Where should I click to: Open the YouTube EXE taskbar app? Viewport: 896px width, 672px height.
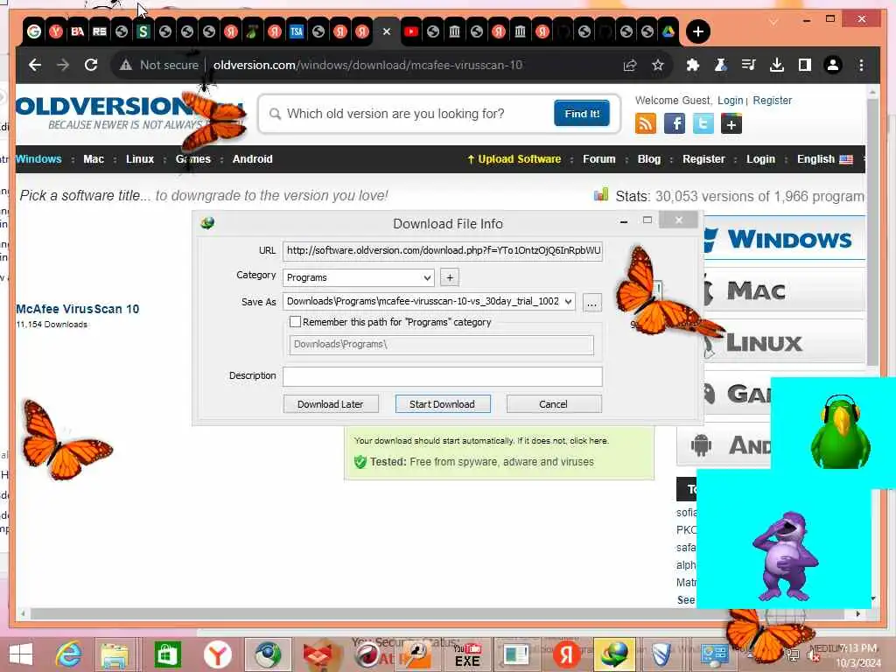(x=467, y=654)
